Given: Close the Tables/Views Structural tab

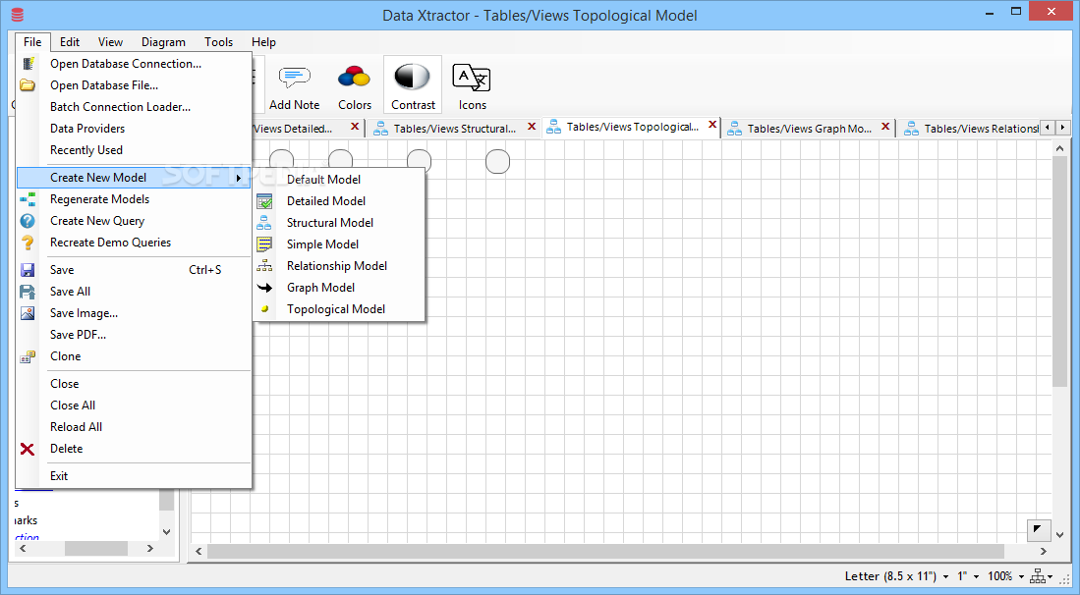Looking at the screenshot, I should (x=531, y=127).
